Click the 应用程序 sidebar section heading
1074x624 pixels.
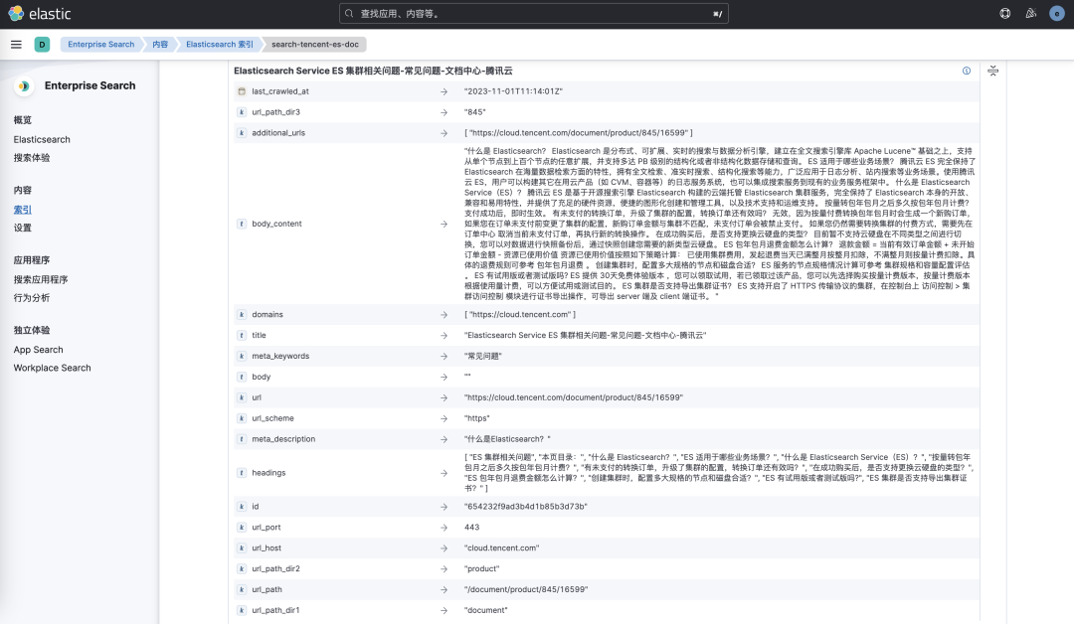[x=32, y=260]
